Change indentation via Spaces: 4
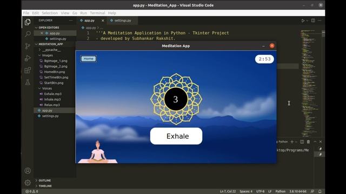The image size is (346, 194). click(x=246, y=191)
